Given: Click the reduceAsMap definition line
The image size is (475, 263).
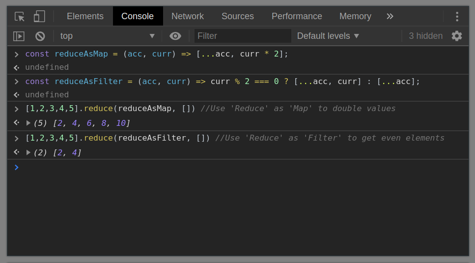Looking at the screenshot, I should pos(157,54).
